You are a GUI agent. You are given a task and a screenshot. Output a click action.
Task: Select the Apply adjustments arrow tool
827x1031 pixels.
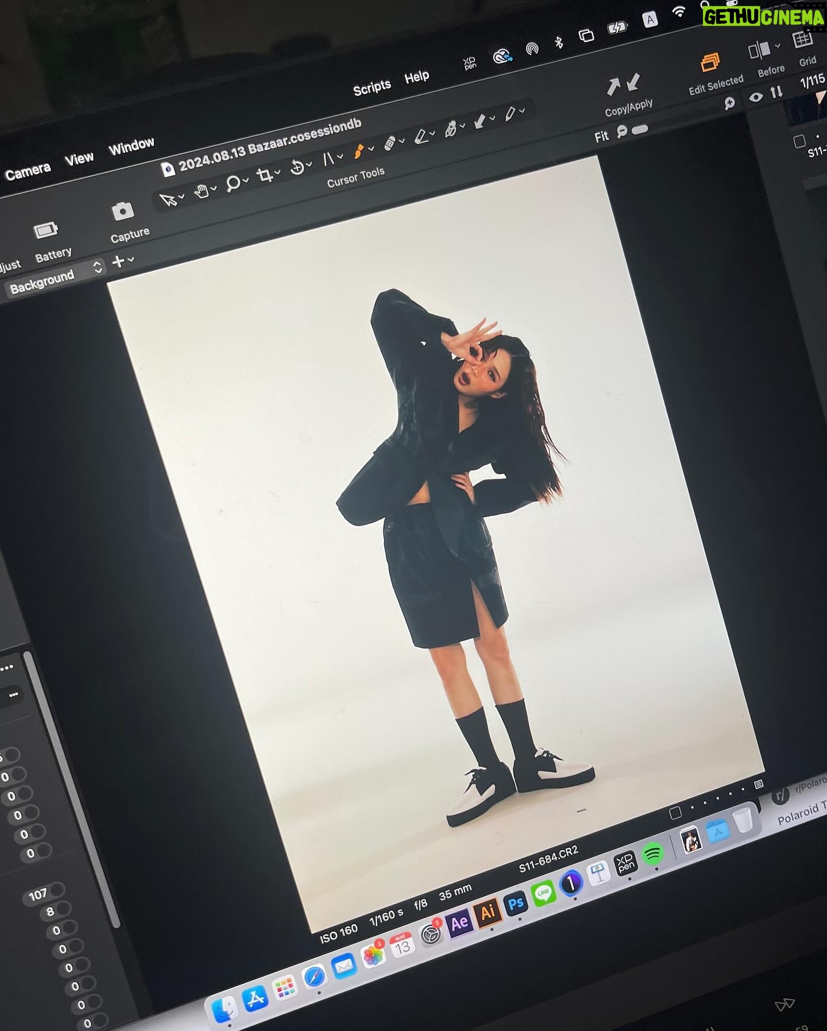pyautogui.click(x=480, y=121)
